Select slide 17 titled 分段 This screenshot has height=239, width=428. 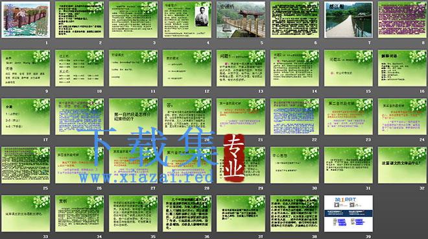pyautogui.click(x=26, y=117)
